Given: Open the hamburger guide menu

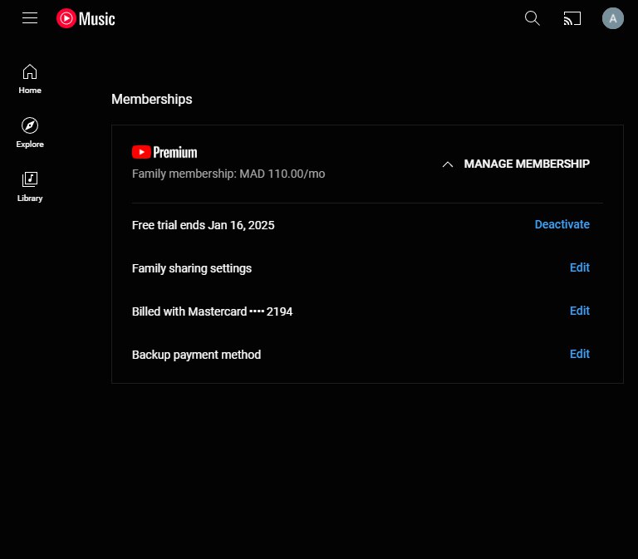Looking at the screenshot, I should point(30,18).
